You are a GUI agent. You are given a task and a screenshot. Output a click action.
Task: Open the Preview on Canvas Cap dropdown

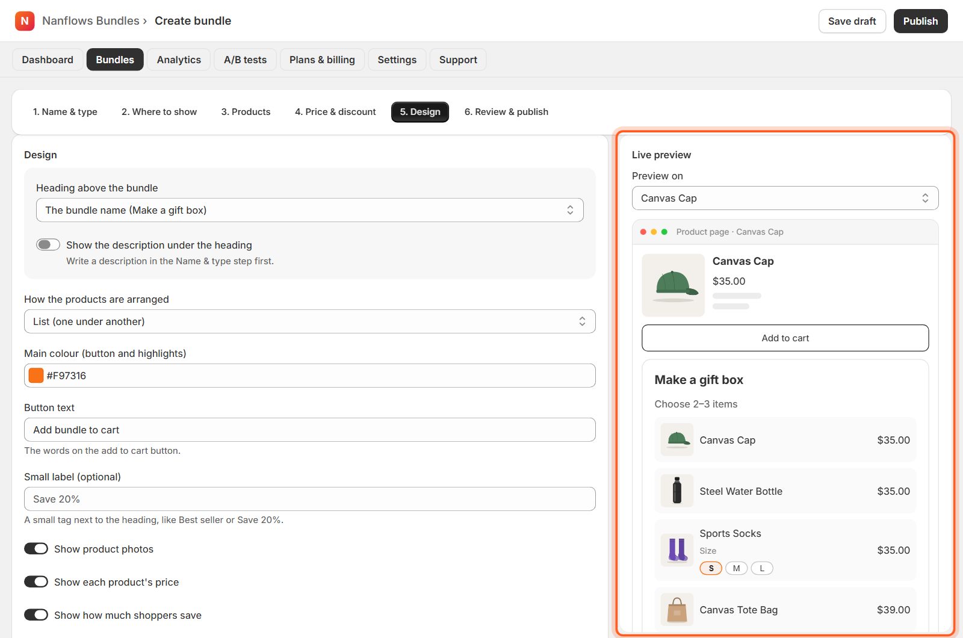(785, 198)
